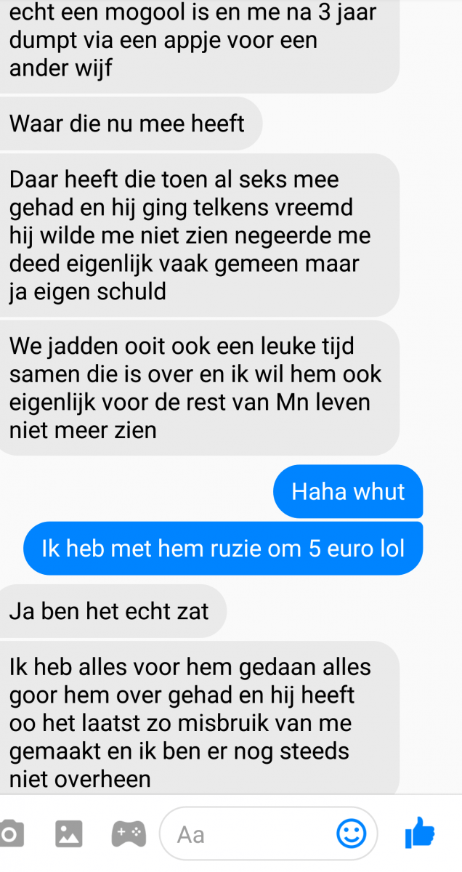This screenshot has height=872, width=462.
Task: Tap the 'ruzie om 5 euro lol' message
Action: point(223,548)
